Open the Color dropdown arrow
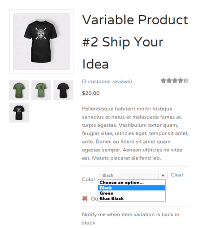The width and height of the screenshot is (206, 228). (163, 176)
